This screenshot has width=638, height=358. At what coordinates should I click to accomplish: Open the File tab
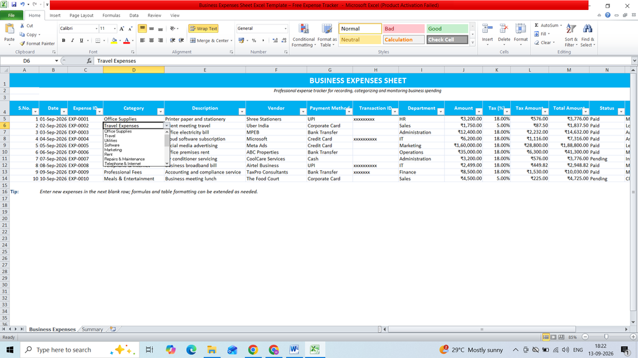coord(11,16)
